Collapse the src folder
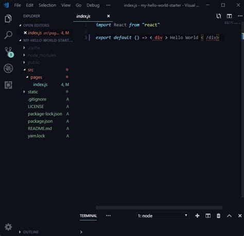Image resolution: width=244 pixels, height=236 pixels. [30, 70]
